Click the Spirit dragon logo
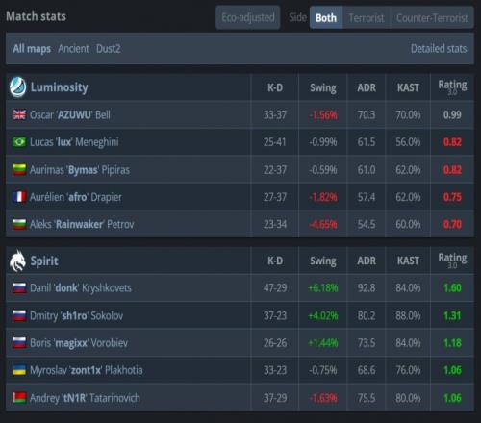The width and height of the screenshot is (481, 423). click(17, 261)
